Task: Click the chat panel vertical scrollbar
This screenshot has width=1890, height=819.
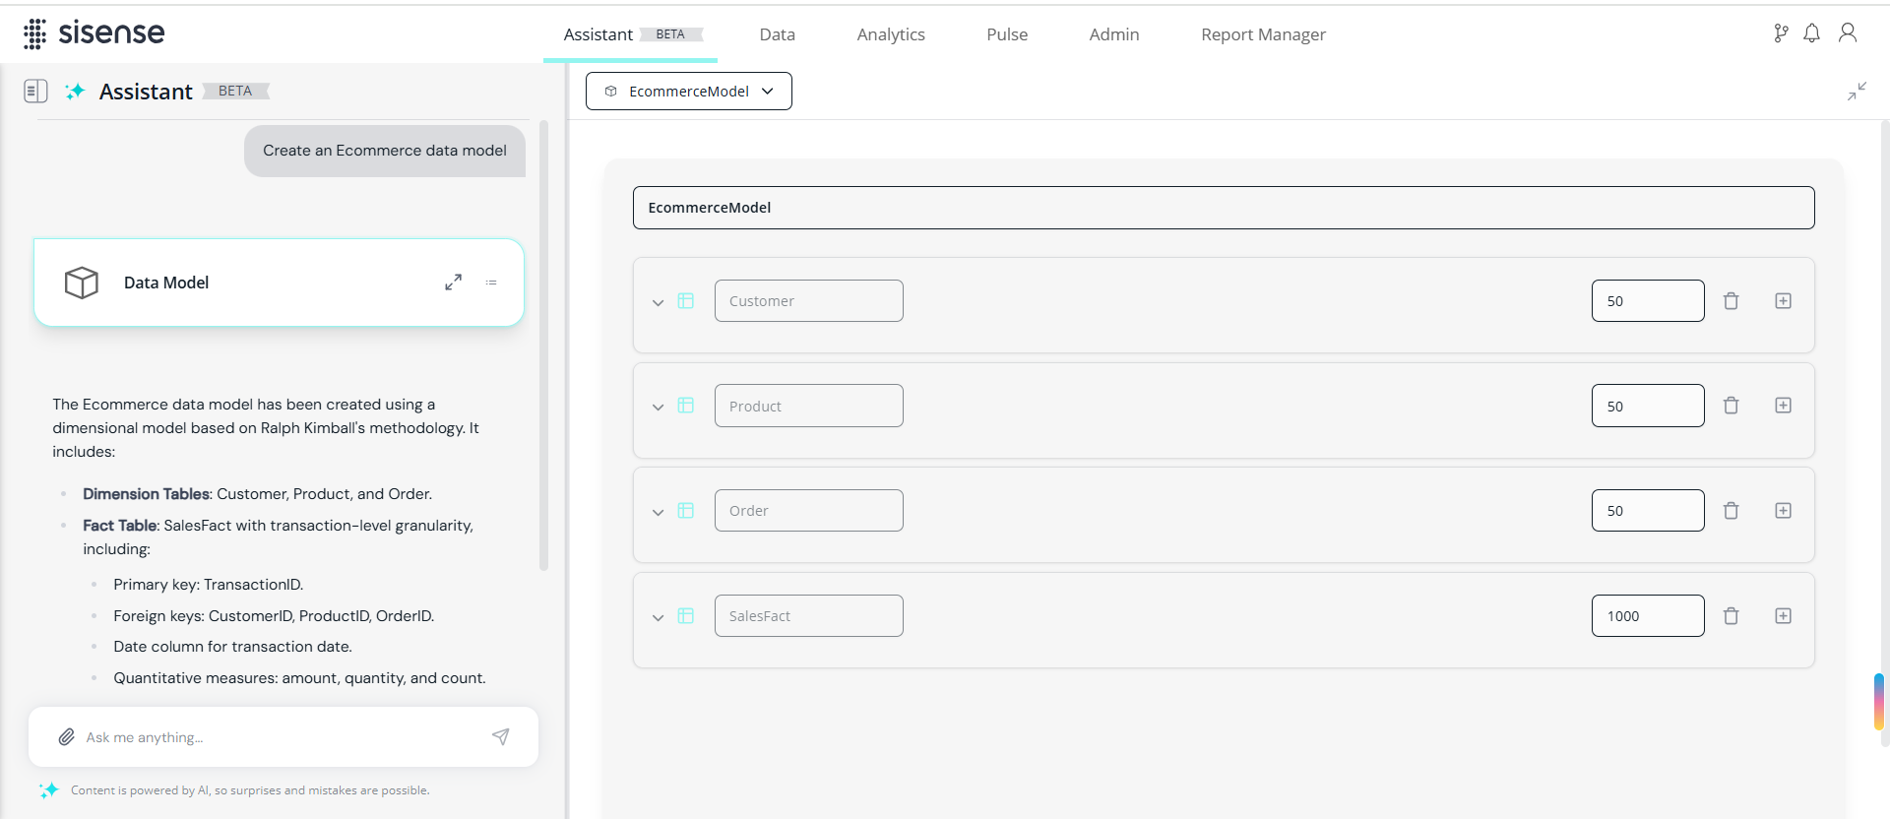Action: pos(543,345)
